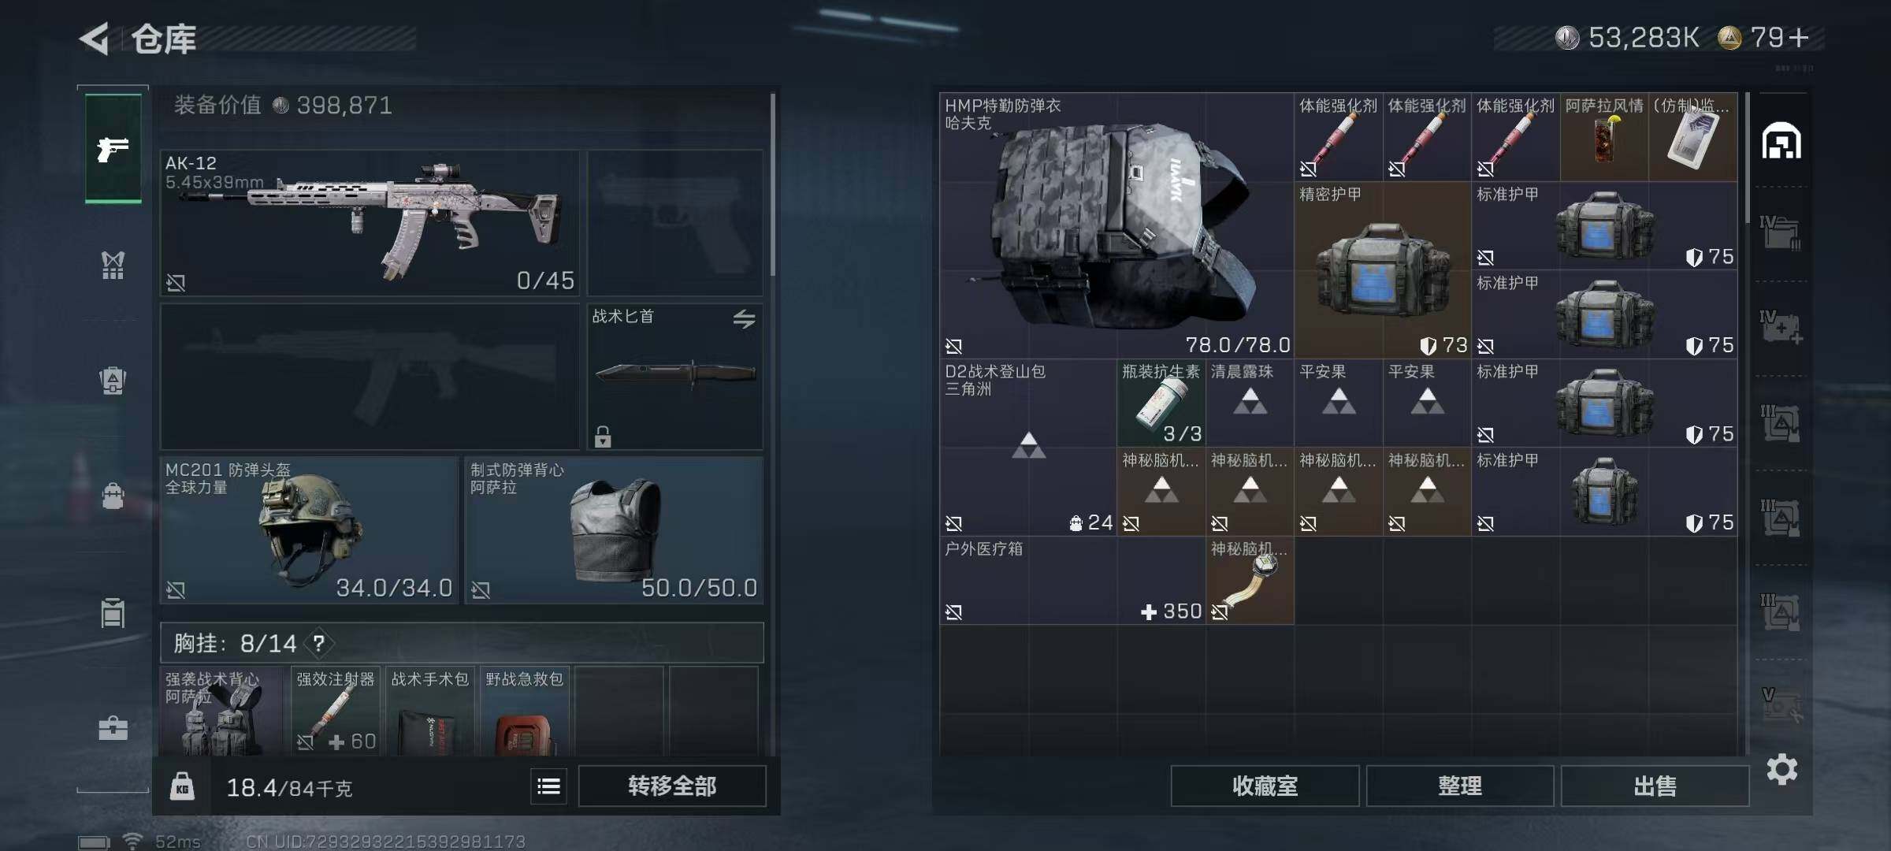Viewport: 1891px width, 851px height.
Task: Toggle the swap arrows on 战术匕首 slot
Action: tap(744, 319)
